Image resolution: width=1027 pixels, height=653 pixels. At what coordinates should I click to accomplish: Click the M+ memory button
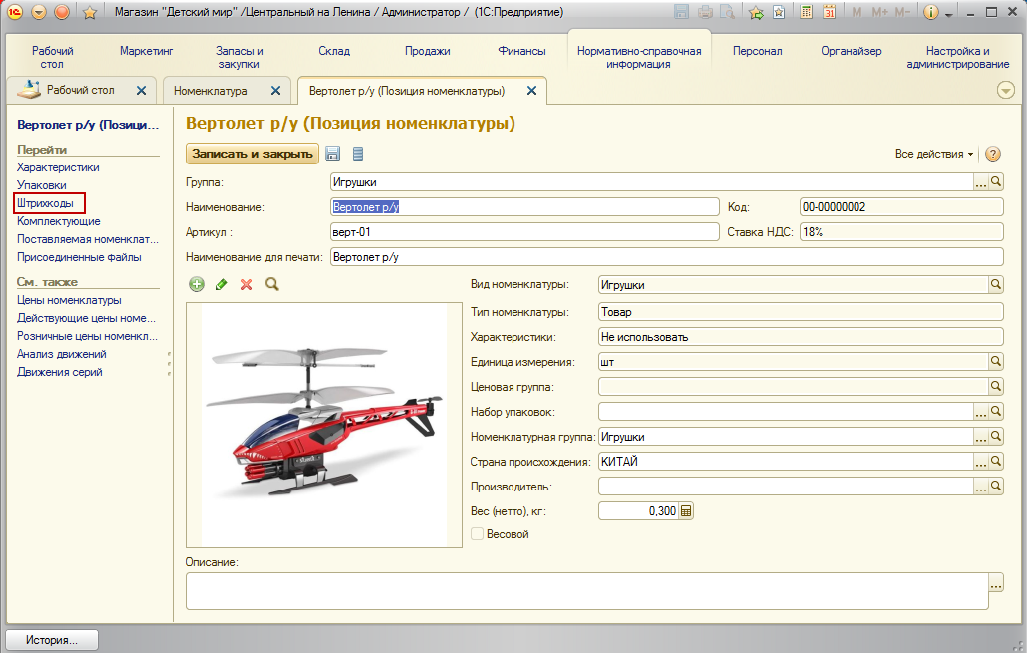click(x=879, y=12)
